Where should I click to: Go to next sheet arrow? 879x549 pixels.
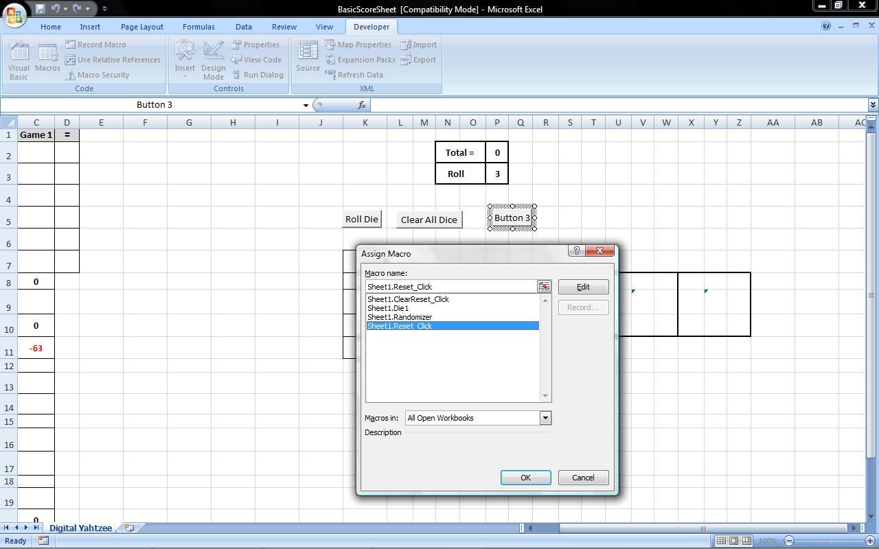click(26, 528)
